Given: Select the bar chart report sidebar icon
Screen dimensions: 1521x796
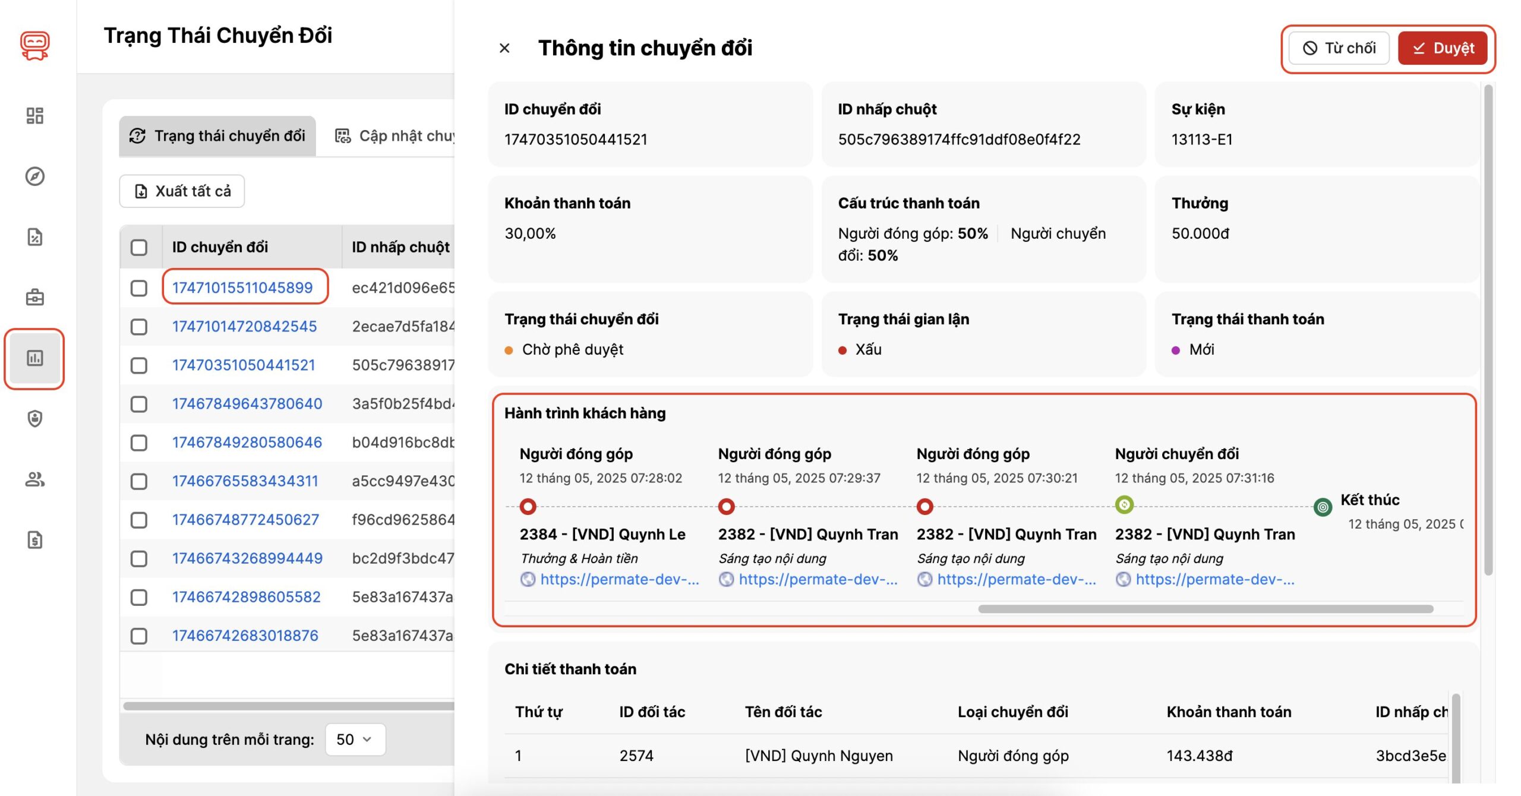Looking at the screenshot, I should pyautogui.click(x=34, y=358).
